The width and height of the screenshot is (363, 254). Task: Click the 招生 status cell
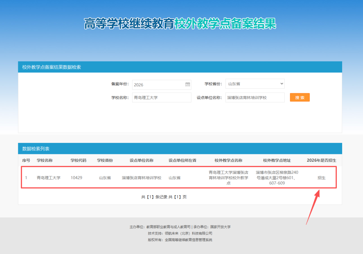[322, 178]
